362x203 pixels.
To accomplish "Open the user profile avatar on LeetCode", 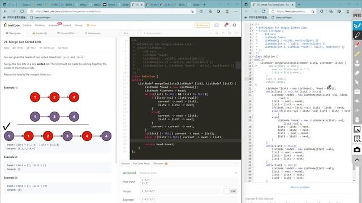I will tap(234, 25).
